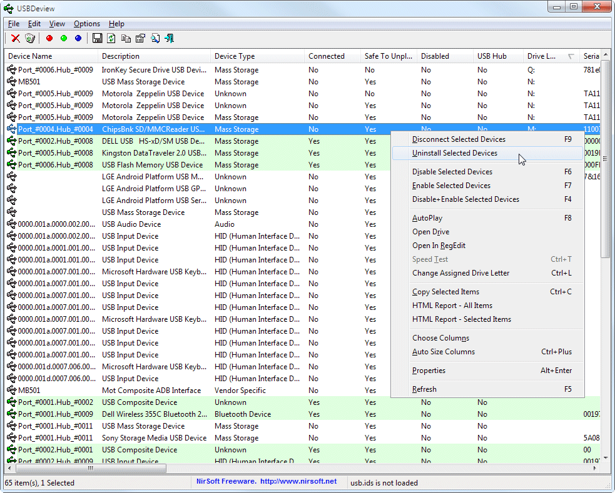The height and width of the screenshot is (493, 615).
Task: Click USB icon of DELL USB HS-xD/SM row
Action: click(x=12, y=141)
